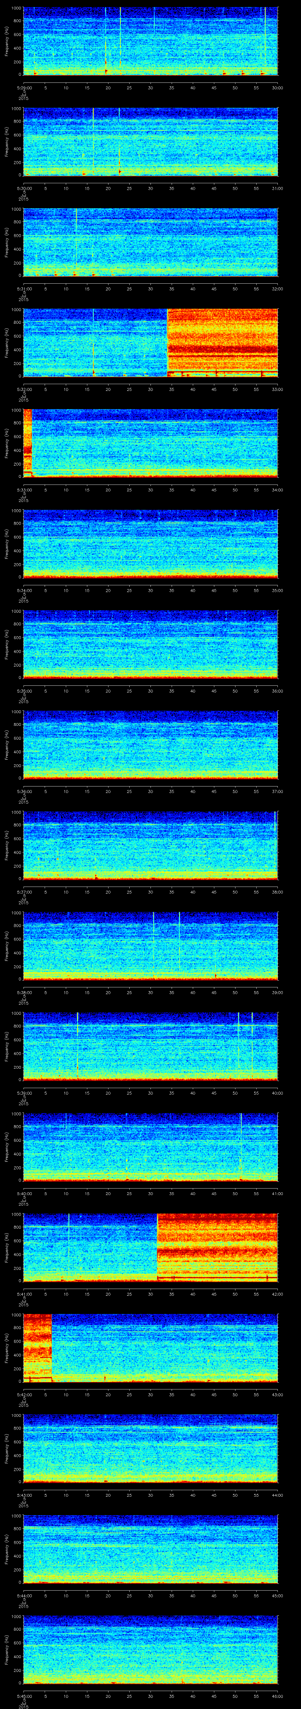Click the vertical line near 31 seconds in the 5:38 panel
Viewport: 301px width, 1709px height.
(153, 936)
